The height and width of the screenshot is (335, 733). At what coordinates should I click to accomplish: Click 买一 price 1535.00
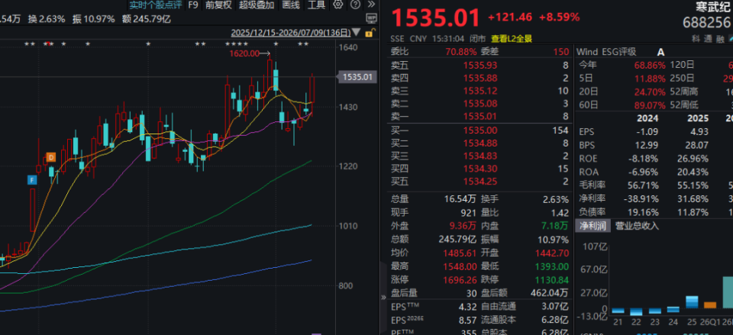tap(480, 130)
